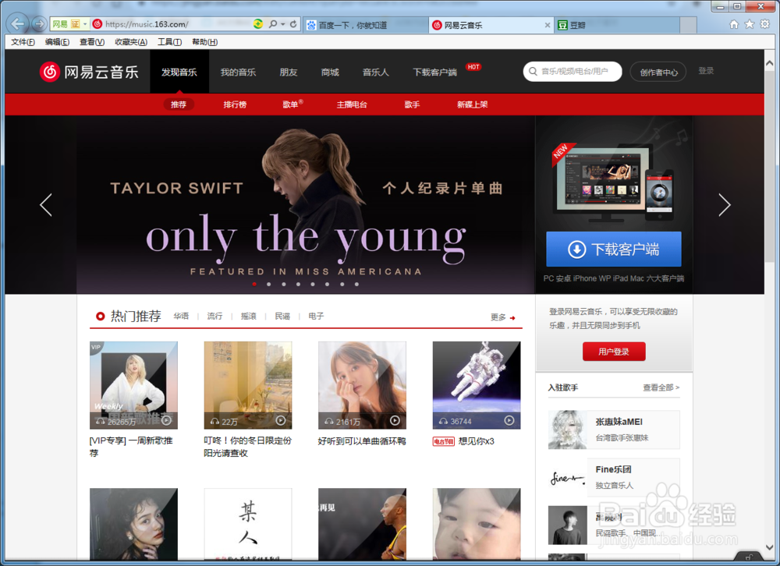Play the 26265万 weekly playlist play icon
The image size is (780, 566).
coord(167,421)
